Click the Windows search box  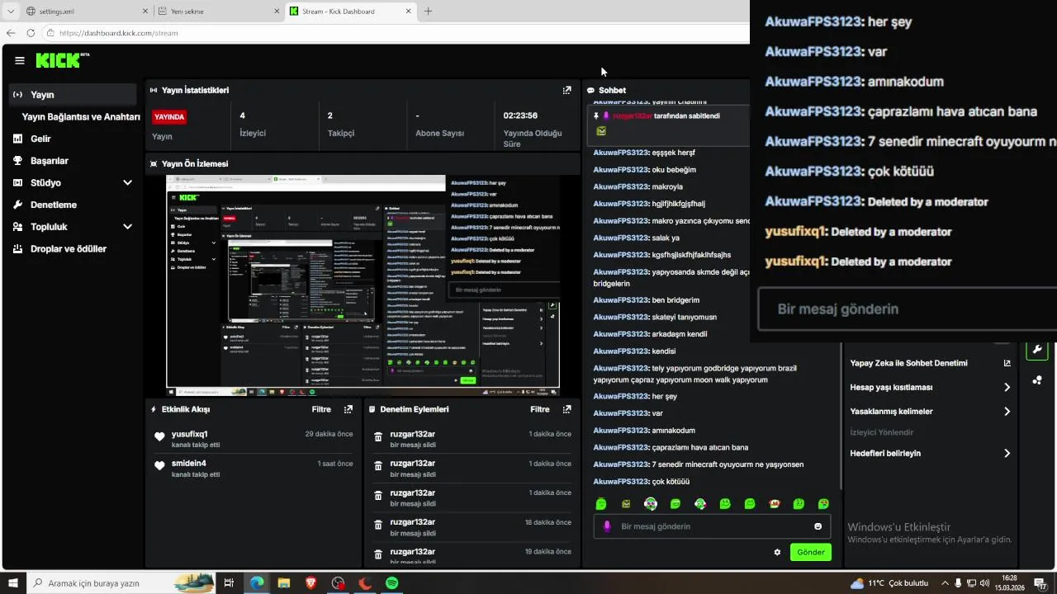120,583
